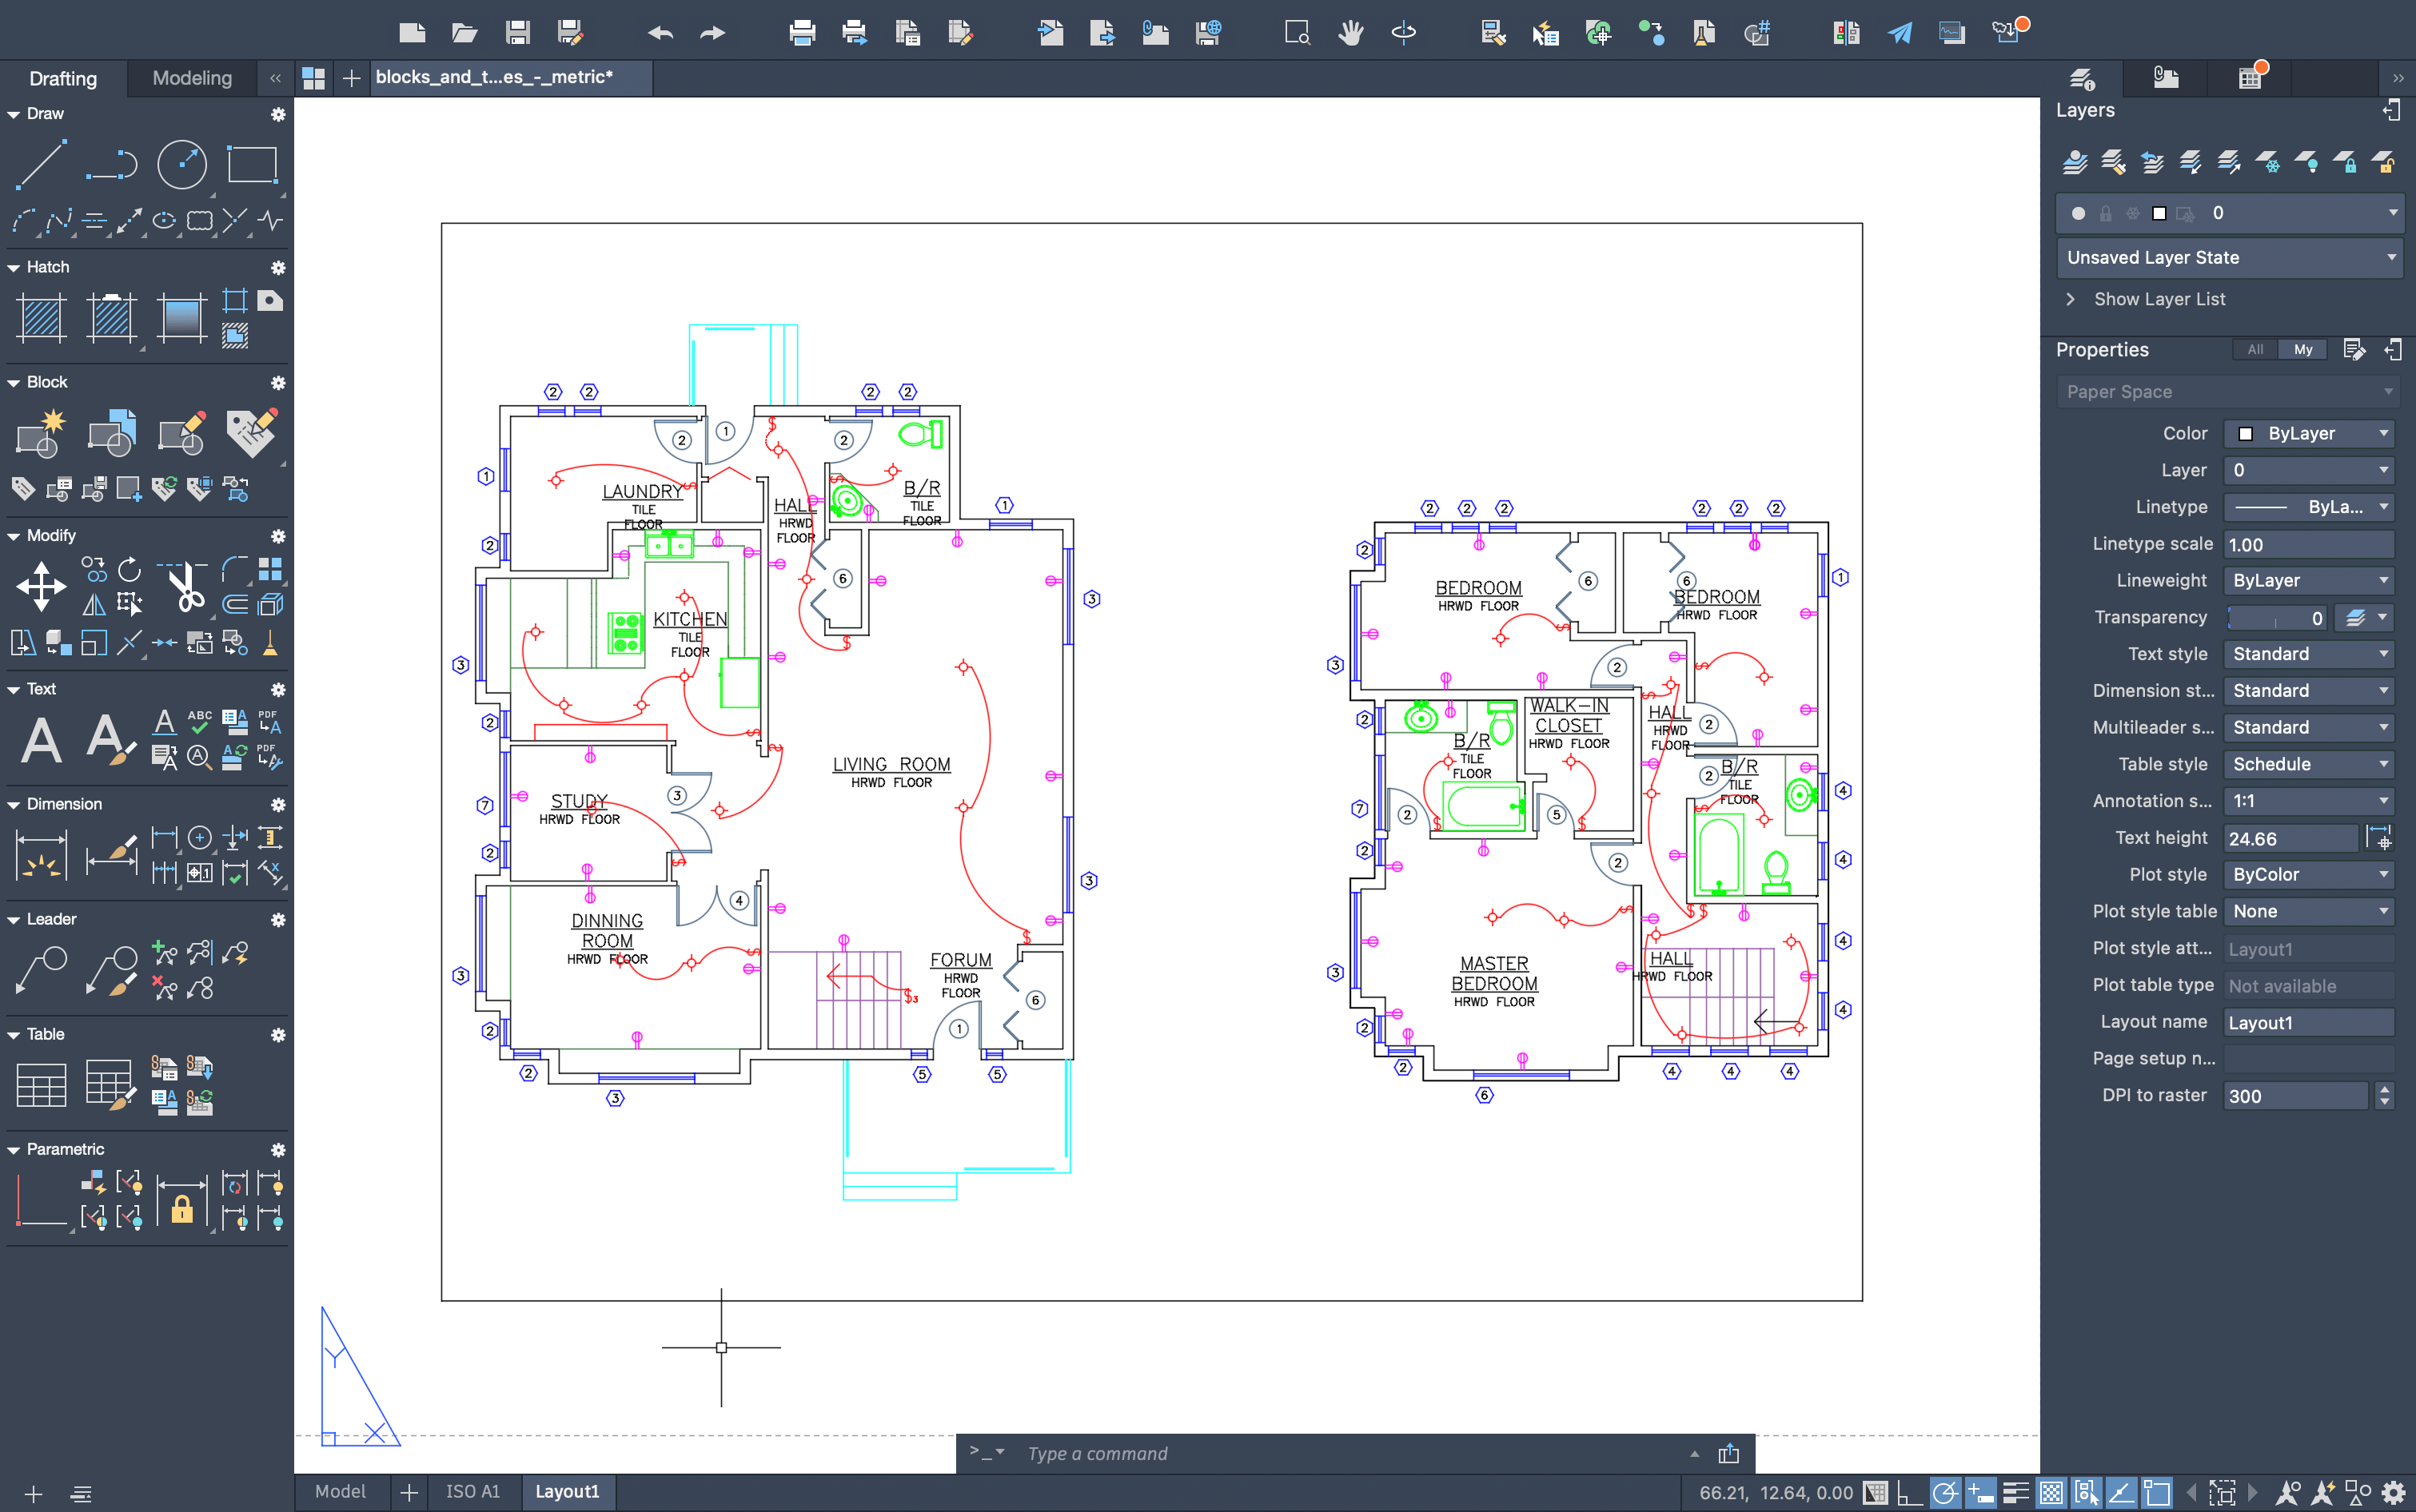
Task: Select the Pan hand tool
Action: (1350, 33)
